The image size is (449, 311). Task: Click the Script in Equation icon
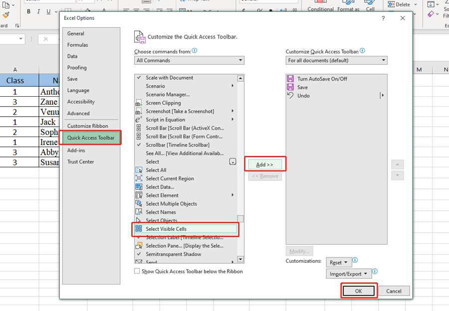tap(139, 120)
